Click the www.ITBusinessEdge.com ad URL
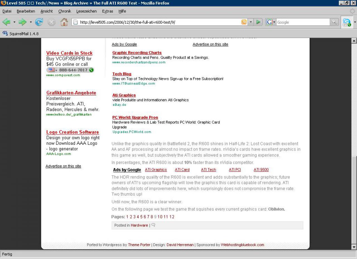The width and height of the screenshot is (357, 259). click(x=134, y=83)
